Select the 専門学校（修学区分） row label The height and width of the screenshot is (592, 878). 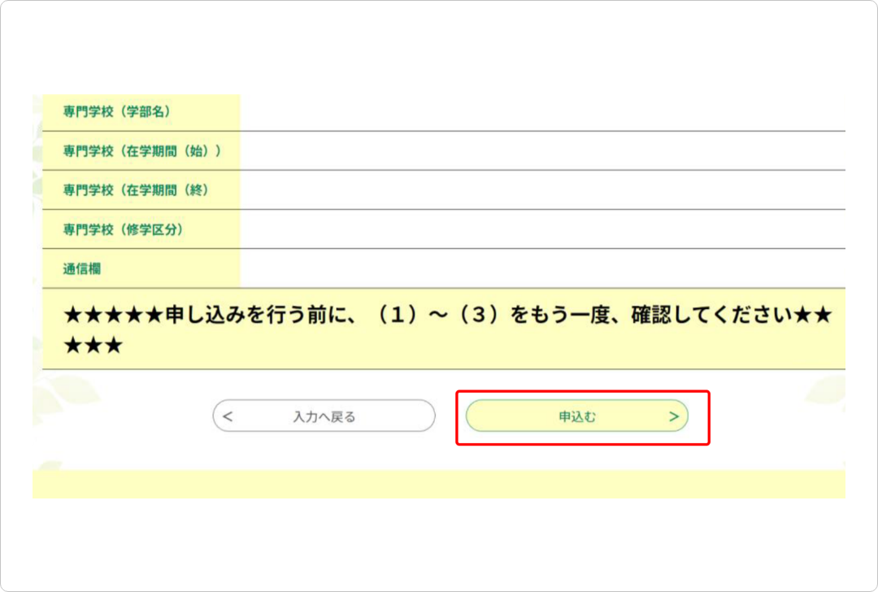pos(124,229)
